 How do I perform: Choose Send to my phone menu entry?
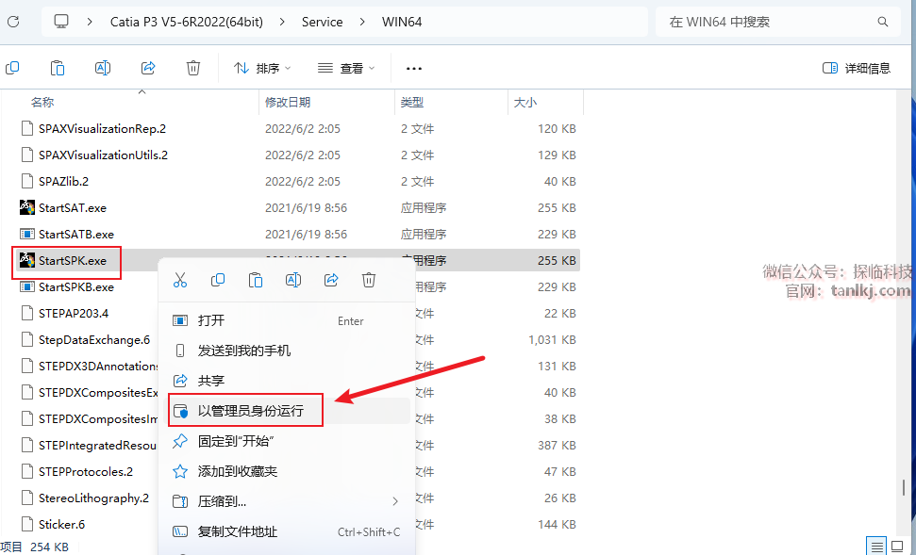288,351
